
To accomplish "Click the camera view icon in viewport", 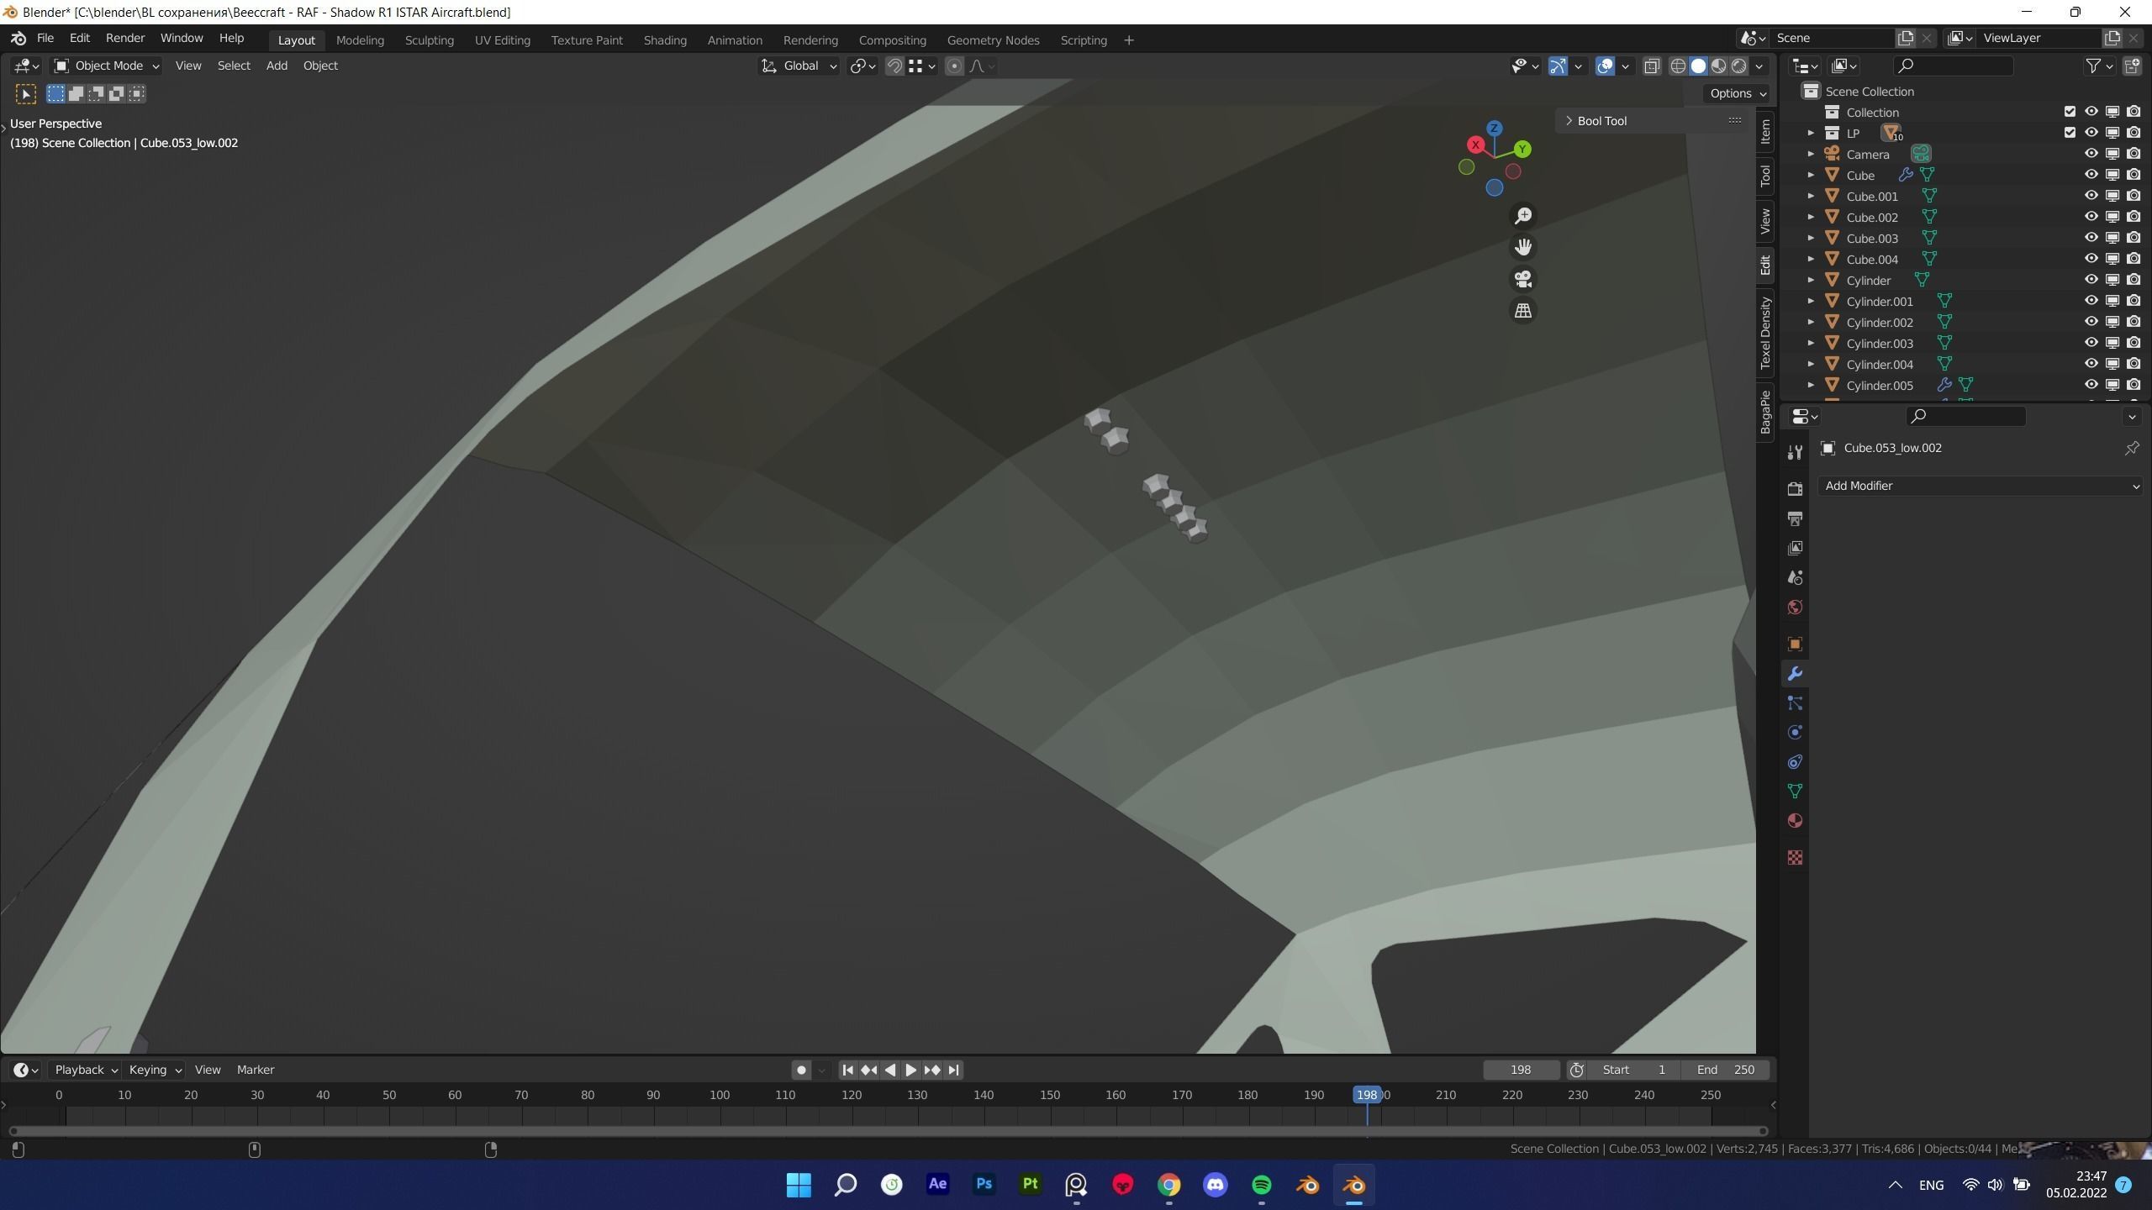I will point(1522,279).
